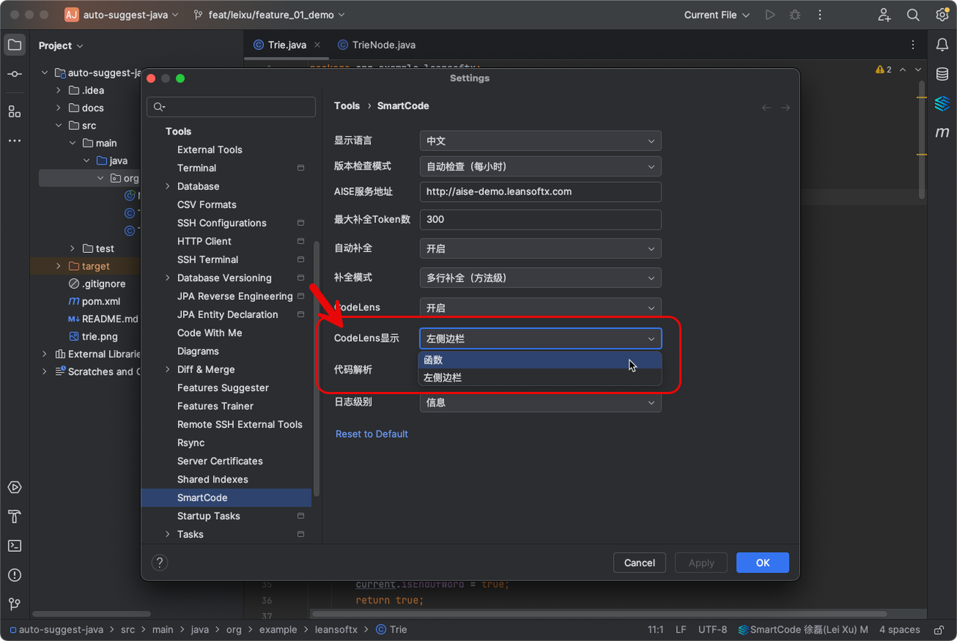This screenshot has height=641, width=957.
Task: Navigate back in Settings history
Action: click(766, 108)
